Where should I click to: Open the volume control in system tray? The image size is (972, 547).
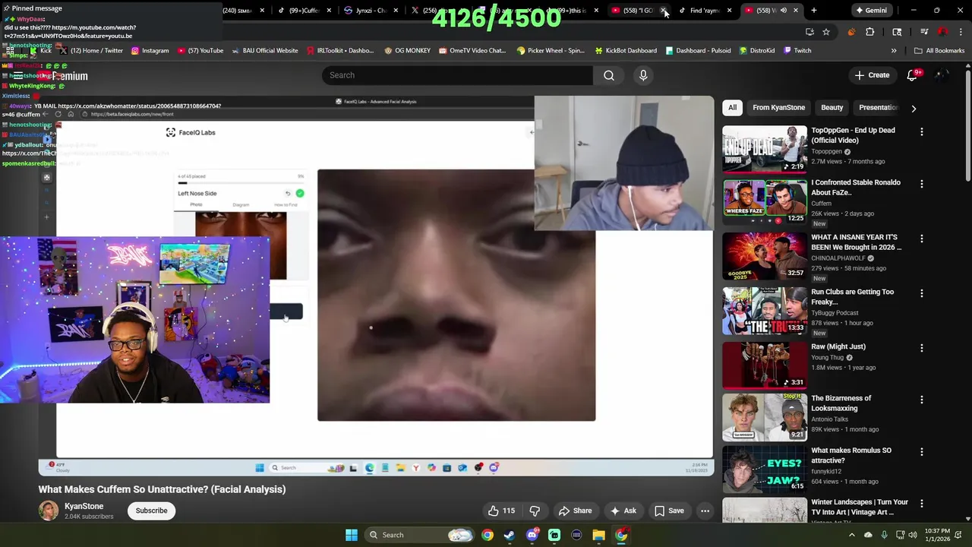pos(913,535)
